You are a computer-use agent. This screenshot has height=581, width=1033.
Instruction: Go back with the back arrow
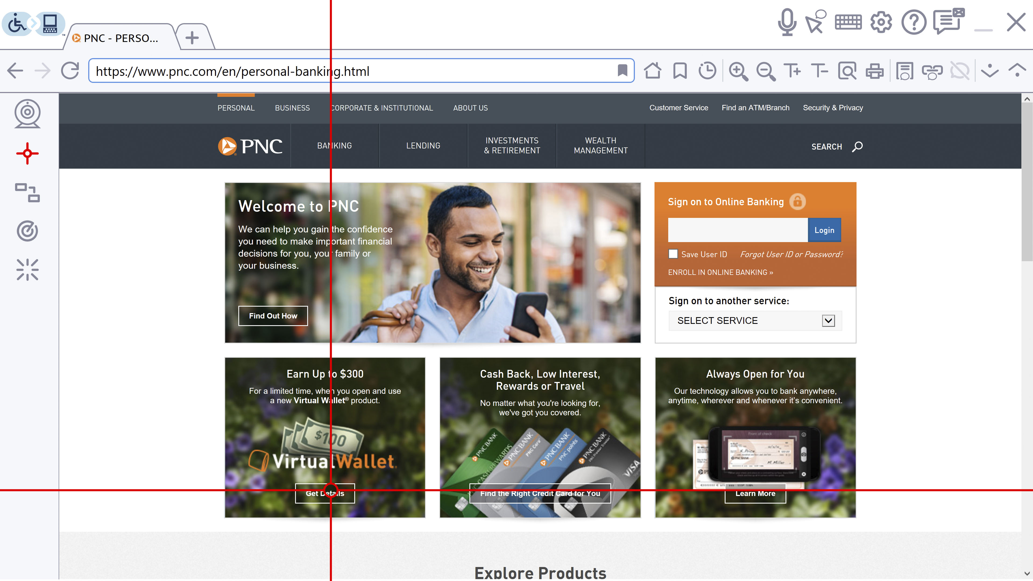pos(15,71)
